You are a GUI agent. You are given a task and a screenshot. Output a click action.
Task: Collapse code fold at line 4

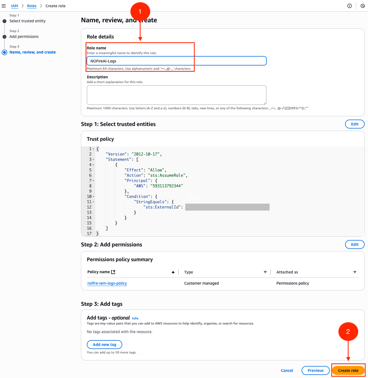(94, 165)
